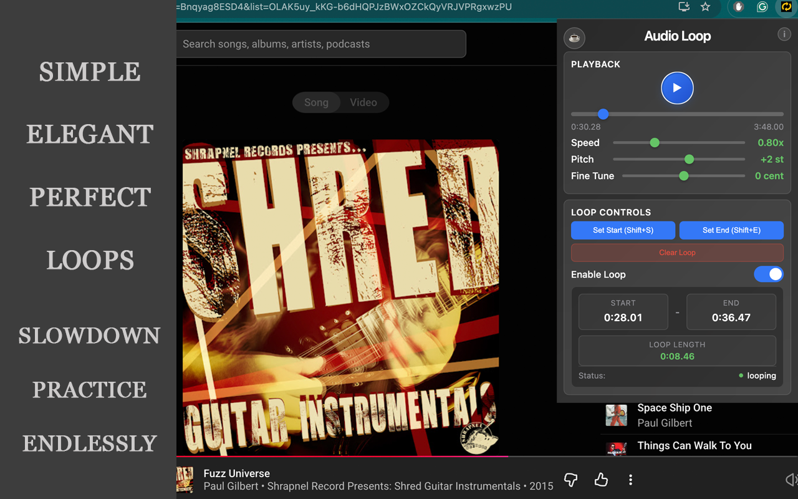Viewport: 798px width, 499px height.
Task: Click the search songs, albums, artists field
Action: 321,44
